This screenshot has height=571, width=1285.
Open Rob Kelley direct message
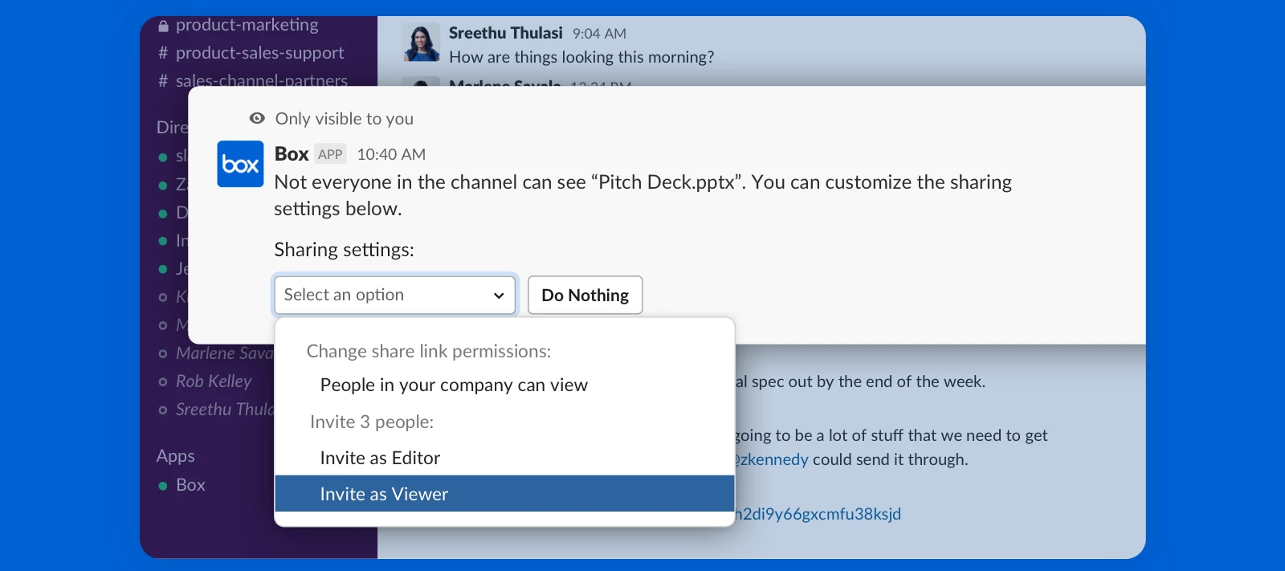click(x=214, y=381)
